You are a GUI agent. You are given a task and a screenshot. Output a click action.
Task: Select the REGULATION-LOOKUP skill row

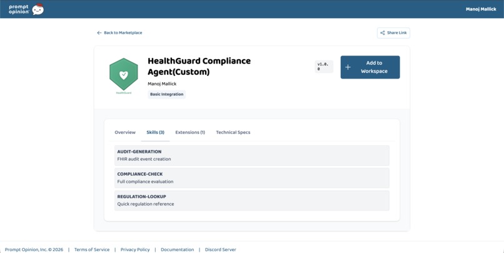tap(252, 201)
